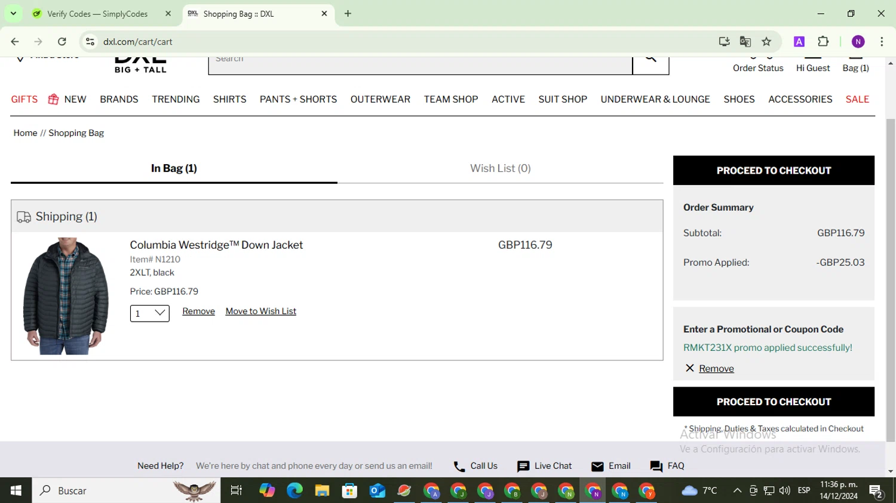
Task: Open the OUTERWEAR menu
Action: click(381, 99)
